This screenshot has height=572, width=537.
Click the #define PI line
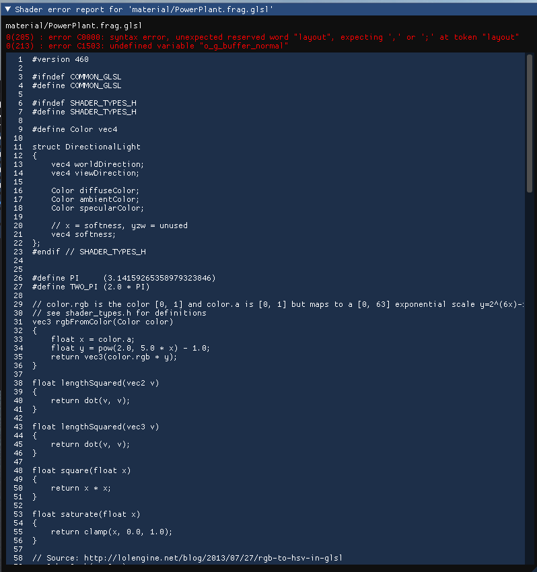click(x=124, y=278)
